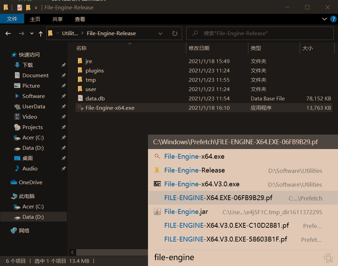Click the New Folder icon in quick access toolbar
Image resolution: width=338 pixels, height=266 pixels.
(x=28, y=8)
